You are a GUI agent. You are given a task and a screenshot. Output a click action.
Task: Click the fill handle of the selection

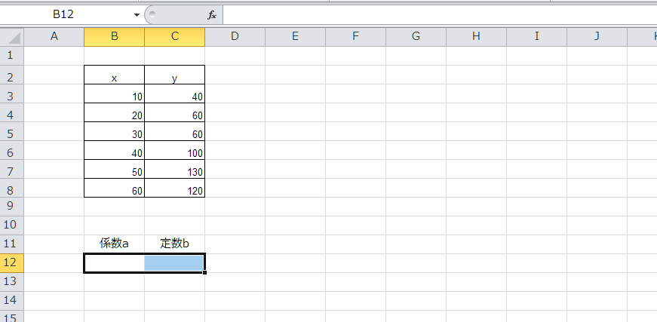point(205,272)
